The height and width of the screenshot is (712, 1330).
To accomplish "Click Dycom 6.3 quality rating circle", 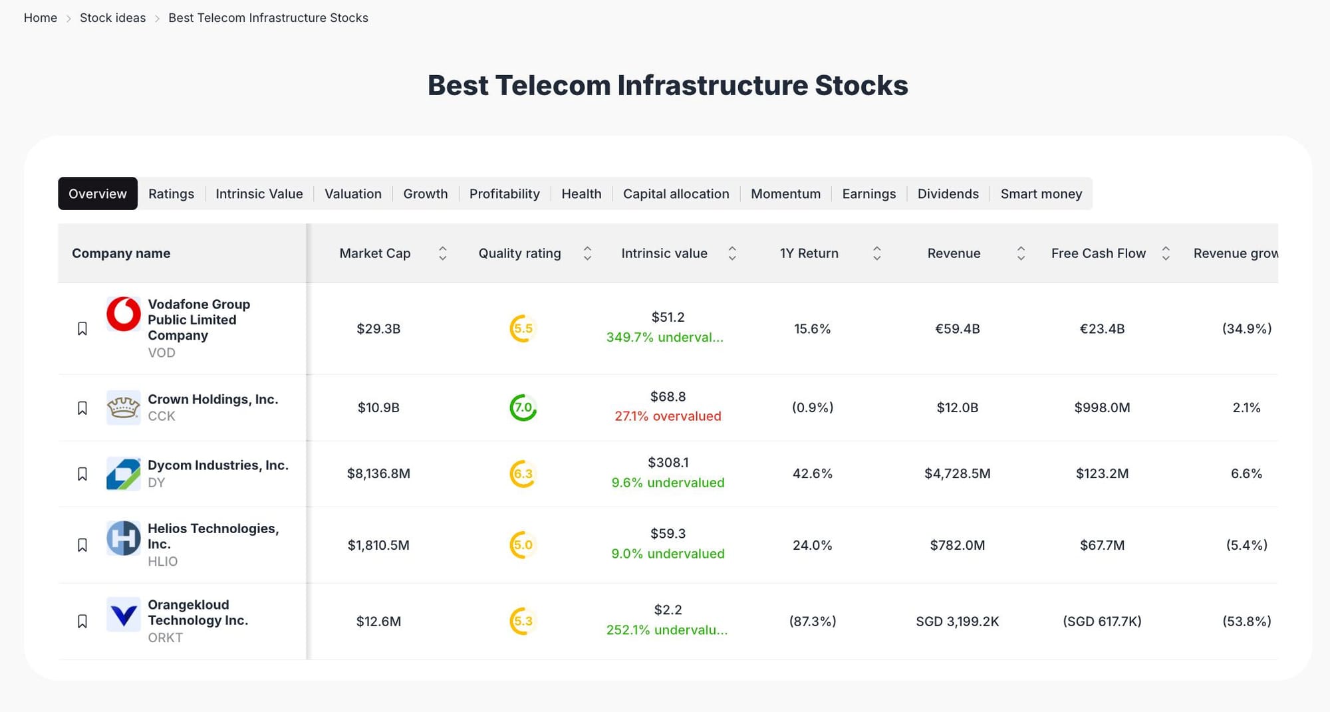I will coord(523,474).
